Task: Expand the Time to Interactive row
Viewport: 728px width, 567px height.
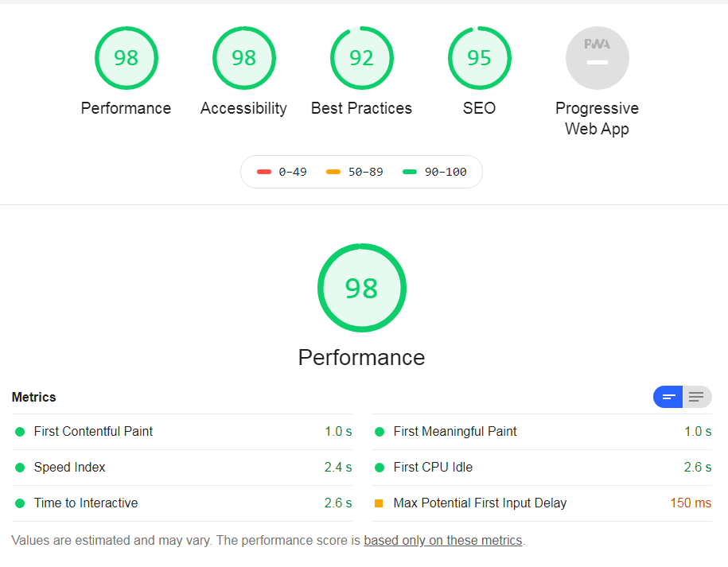Action: [86, 503]
